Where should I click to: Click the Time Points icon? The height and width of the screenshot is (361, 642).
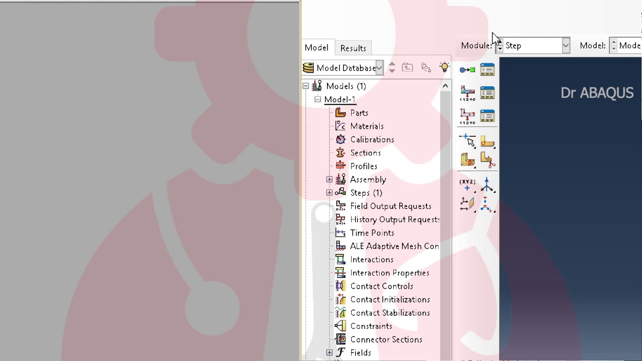click(341, 233)
